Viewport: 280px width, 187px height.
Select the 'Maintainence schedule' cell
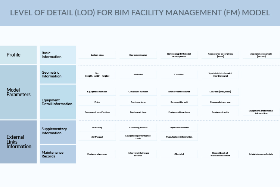coord(261,154)
